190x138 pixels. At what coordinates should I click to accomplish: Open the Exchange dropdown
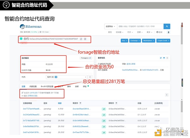click(x=135, y=41)
